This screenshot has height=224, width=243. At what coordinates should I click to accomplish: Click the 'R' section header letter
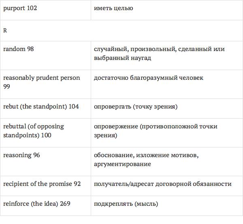point(5,30)
